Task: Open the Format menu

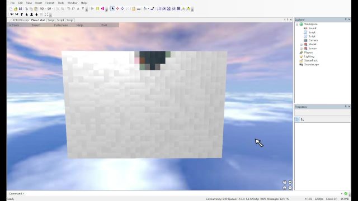Action: click(x=50, y=3)
